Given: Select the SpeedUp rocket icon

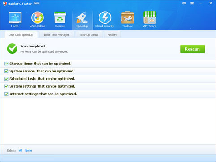Looking at the screenshot, I should click(82, 17).
